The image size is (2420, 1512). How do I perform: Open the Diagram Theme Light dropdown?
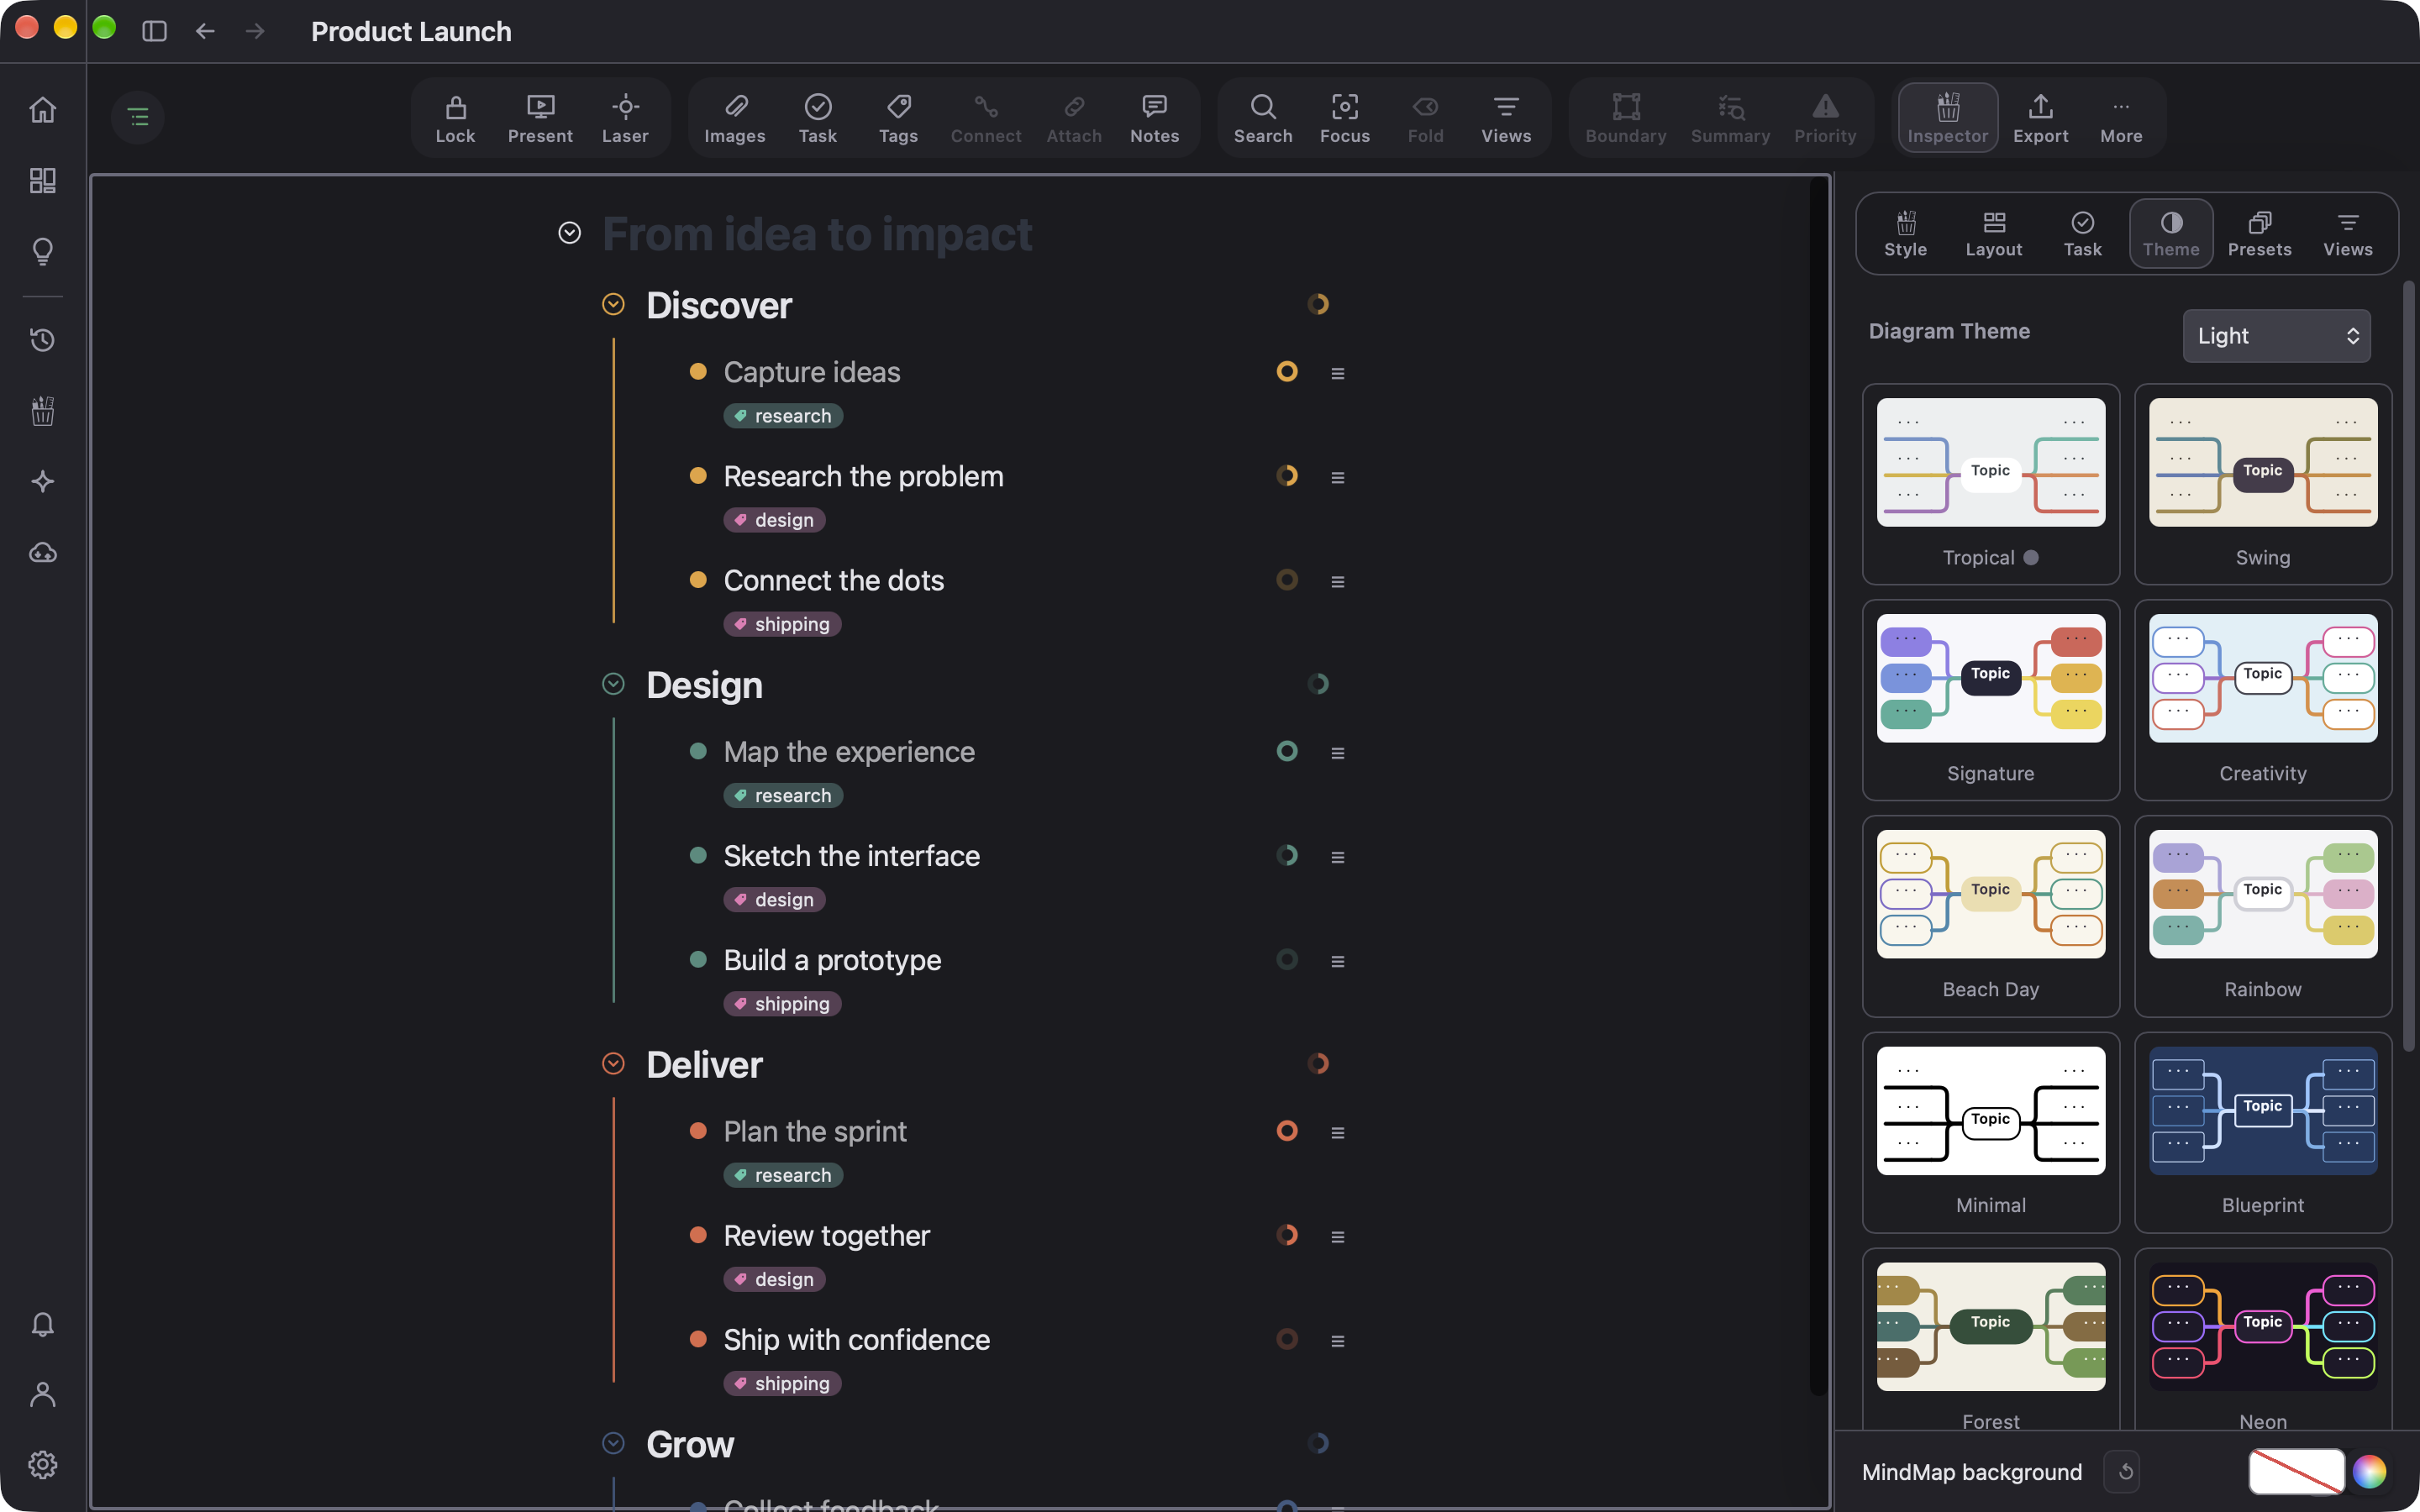pos(2276,336)
